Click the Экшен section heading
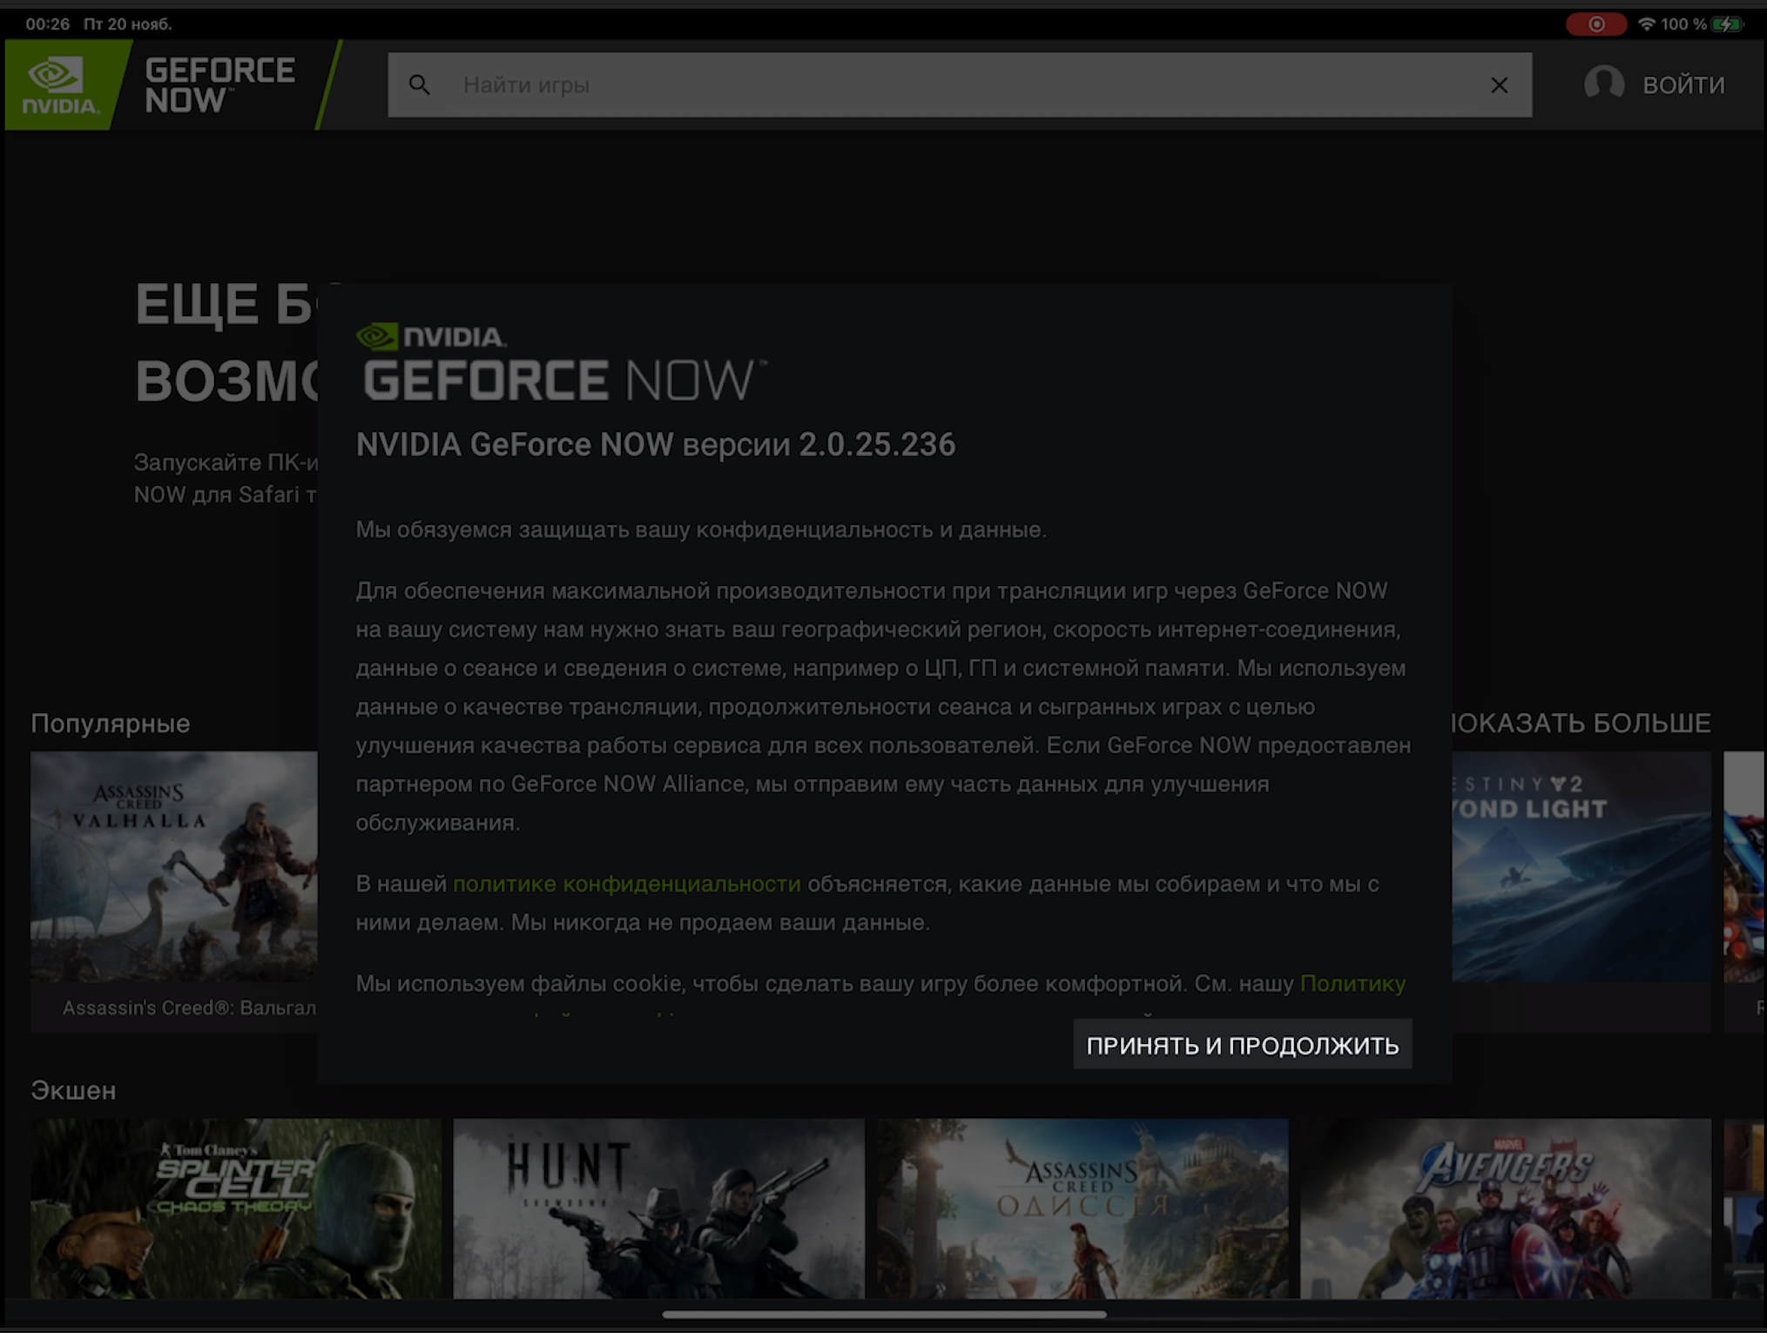 coord(73,1090)
